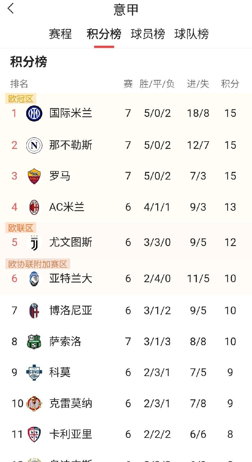Switch to the 球队榜 tab
252x462 pixels.
[x=191, y=34]
